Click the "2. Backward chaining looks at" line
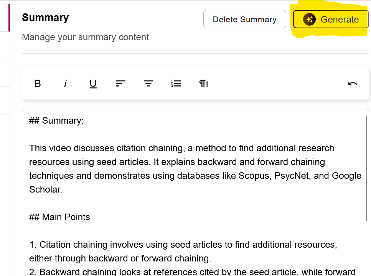 click(192, 272)
